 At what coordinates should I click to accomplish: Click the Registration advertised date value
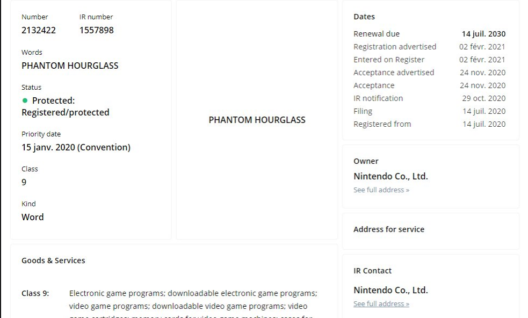(482, 47)
